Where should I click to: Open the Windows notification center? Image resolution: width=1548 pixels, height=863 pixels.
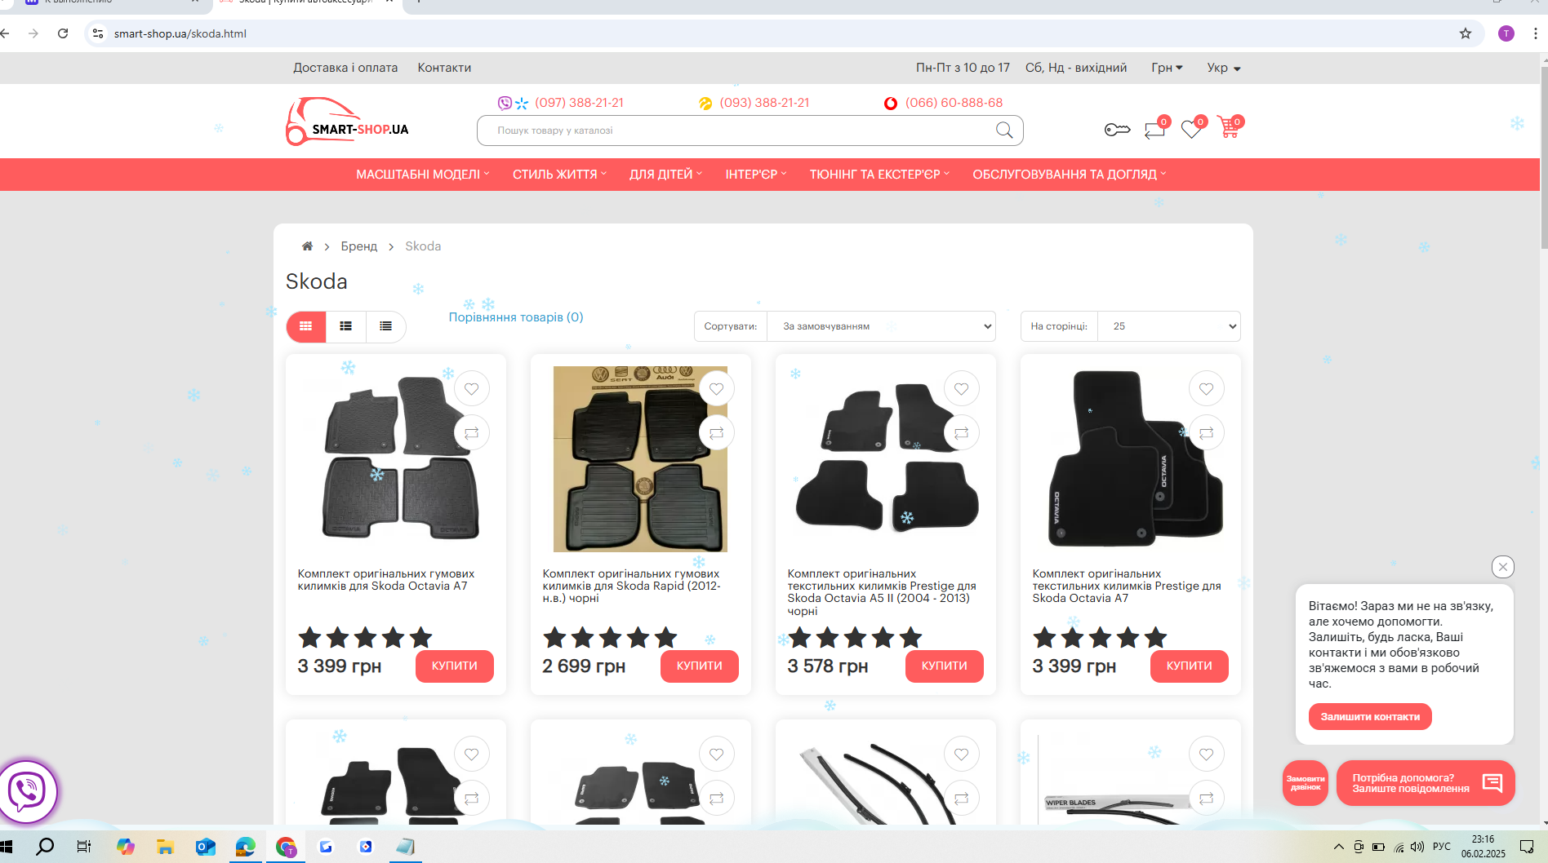(1527, 847)
